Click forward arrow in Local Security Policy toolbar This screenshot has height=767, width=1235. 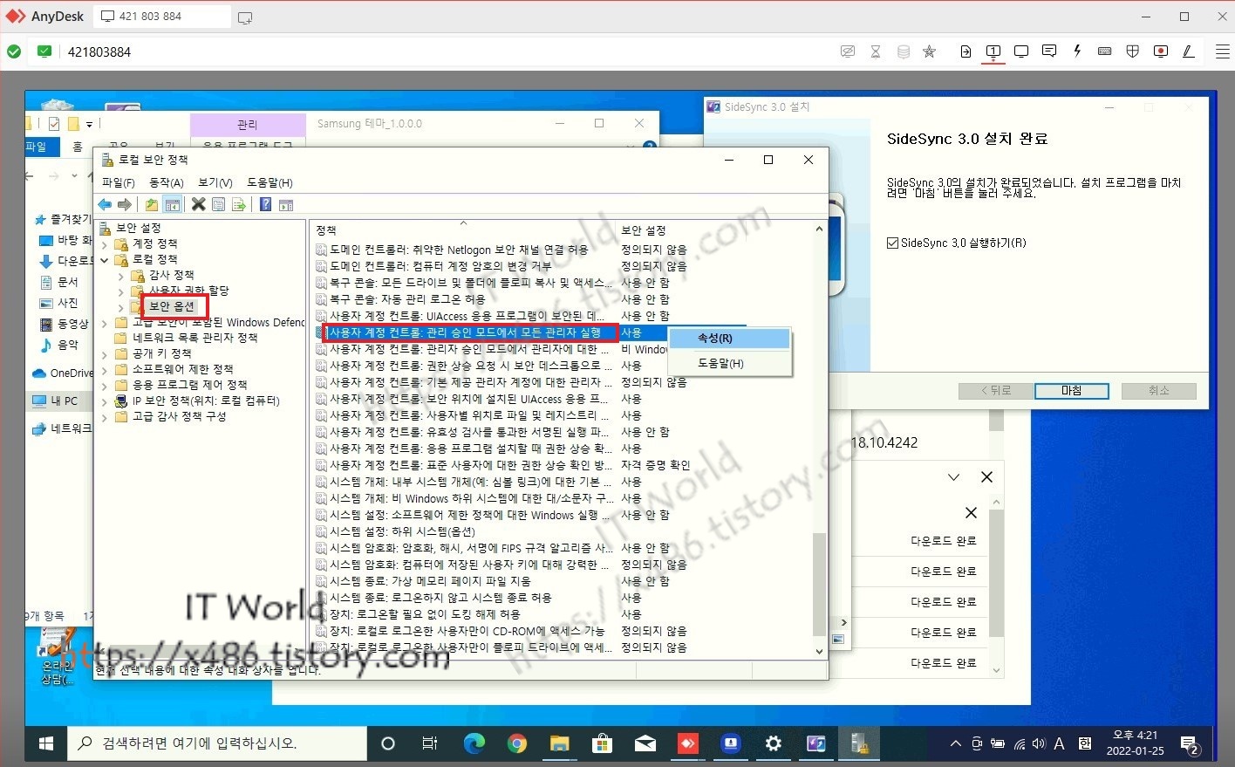[125, 204]
